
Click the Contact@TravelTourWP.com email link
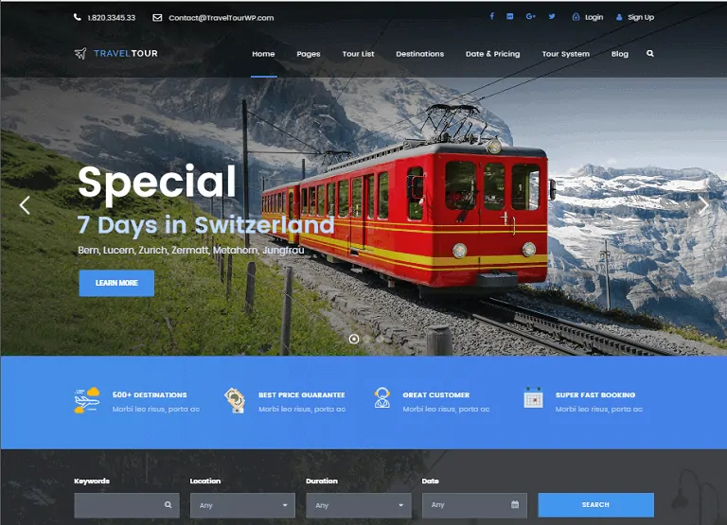[222, 18]
